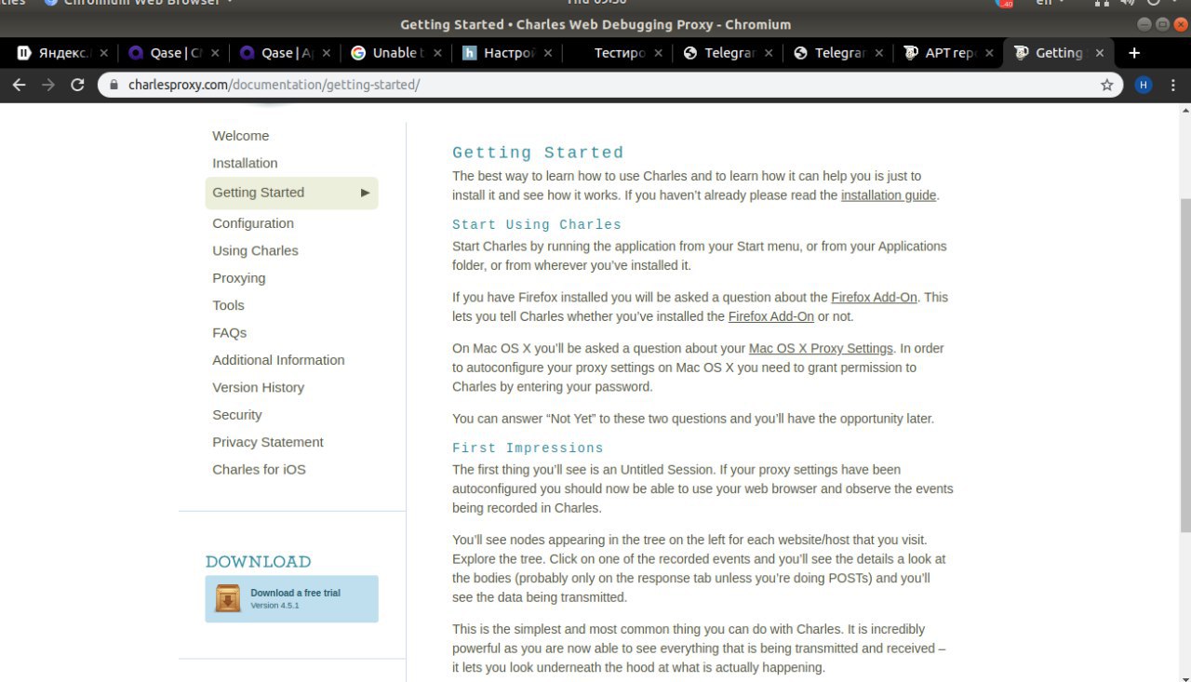Open a new browser tab
The height and width of the screenshot is (682, 1191).
[1133, 53]
